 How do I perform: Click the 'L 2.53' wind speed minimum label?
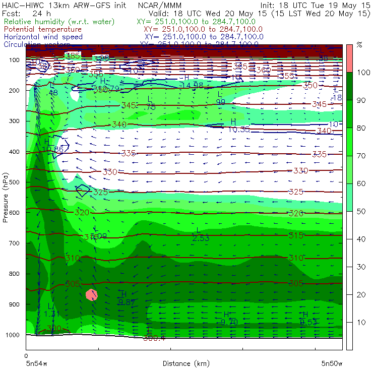pyautogui.click(x=201, y=234)
